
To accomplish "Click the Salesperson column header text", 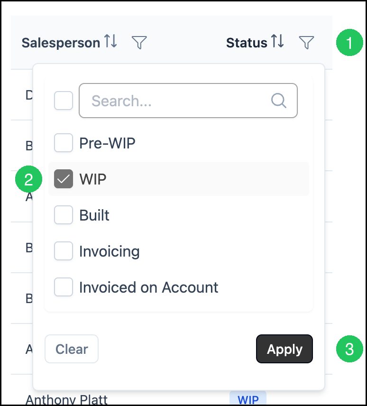I will pyautogui.click(x=61, y=43).
